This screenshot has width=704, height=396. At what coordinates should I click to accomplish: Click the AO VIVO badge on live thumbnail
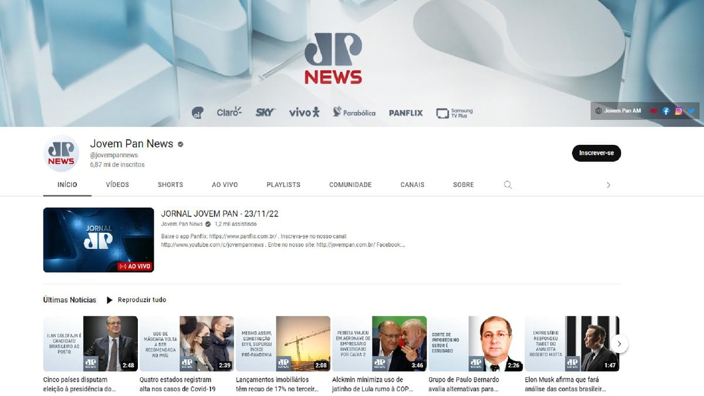135,266
